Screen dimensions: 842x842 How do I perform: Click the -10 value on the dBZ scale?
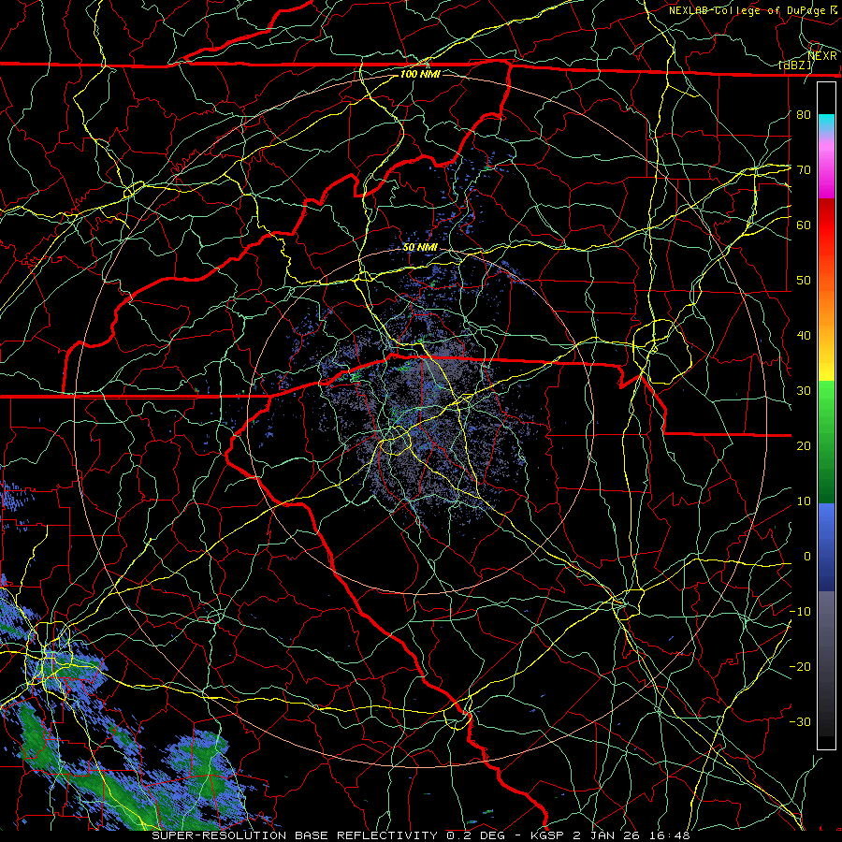pyautogui.click(x=800, y=612)
